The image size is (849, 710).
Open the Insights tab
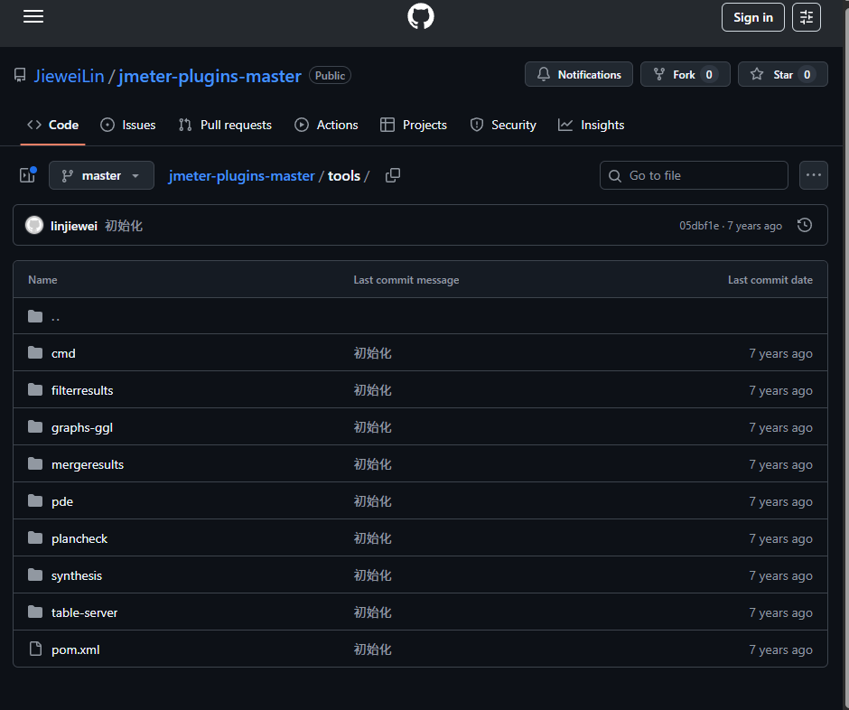(x=592, y=125)
